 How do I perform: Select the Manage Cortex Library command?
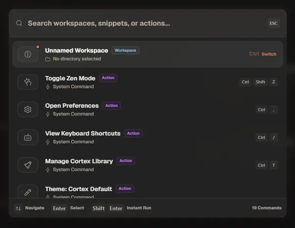point(148,165)
